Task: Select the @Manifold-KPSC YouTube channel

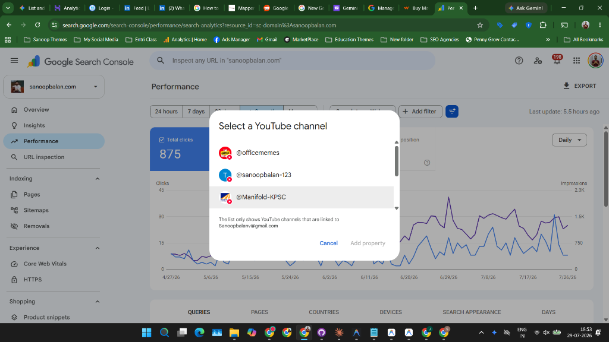Action: click(x=302, y=197)
